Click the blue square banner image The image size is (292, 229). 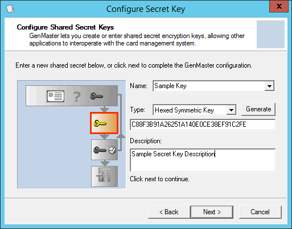(x=270, y=34)
